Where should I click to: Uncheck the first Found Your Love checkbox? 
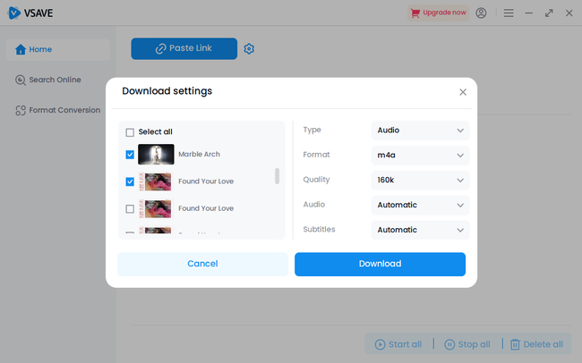[x=130, y=181]
